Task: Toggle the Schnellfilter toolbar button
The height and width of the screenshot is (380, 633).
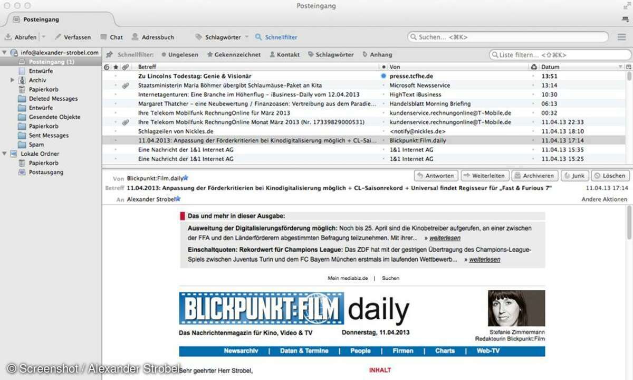Action: [276, 37]
